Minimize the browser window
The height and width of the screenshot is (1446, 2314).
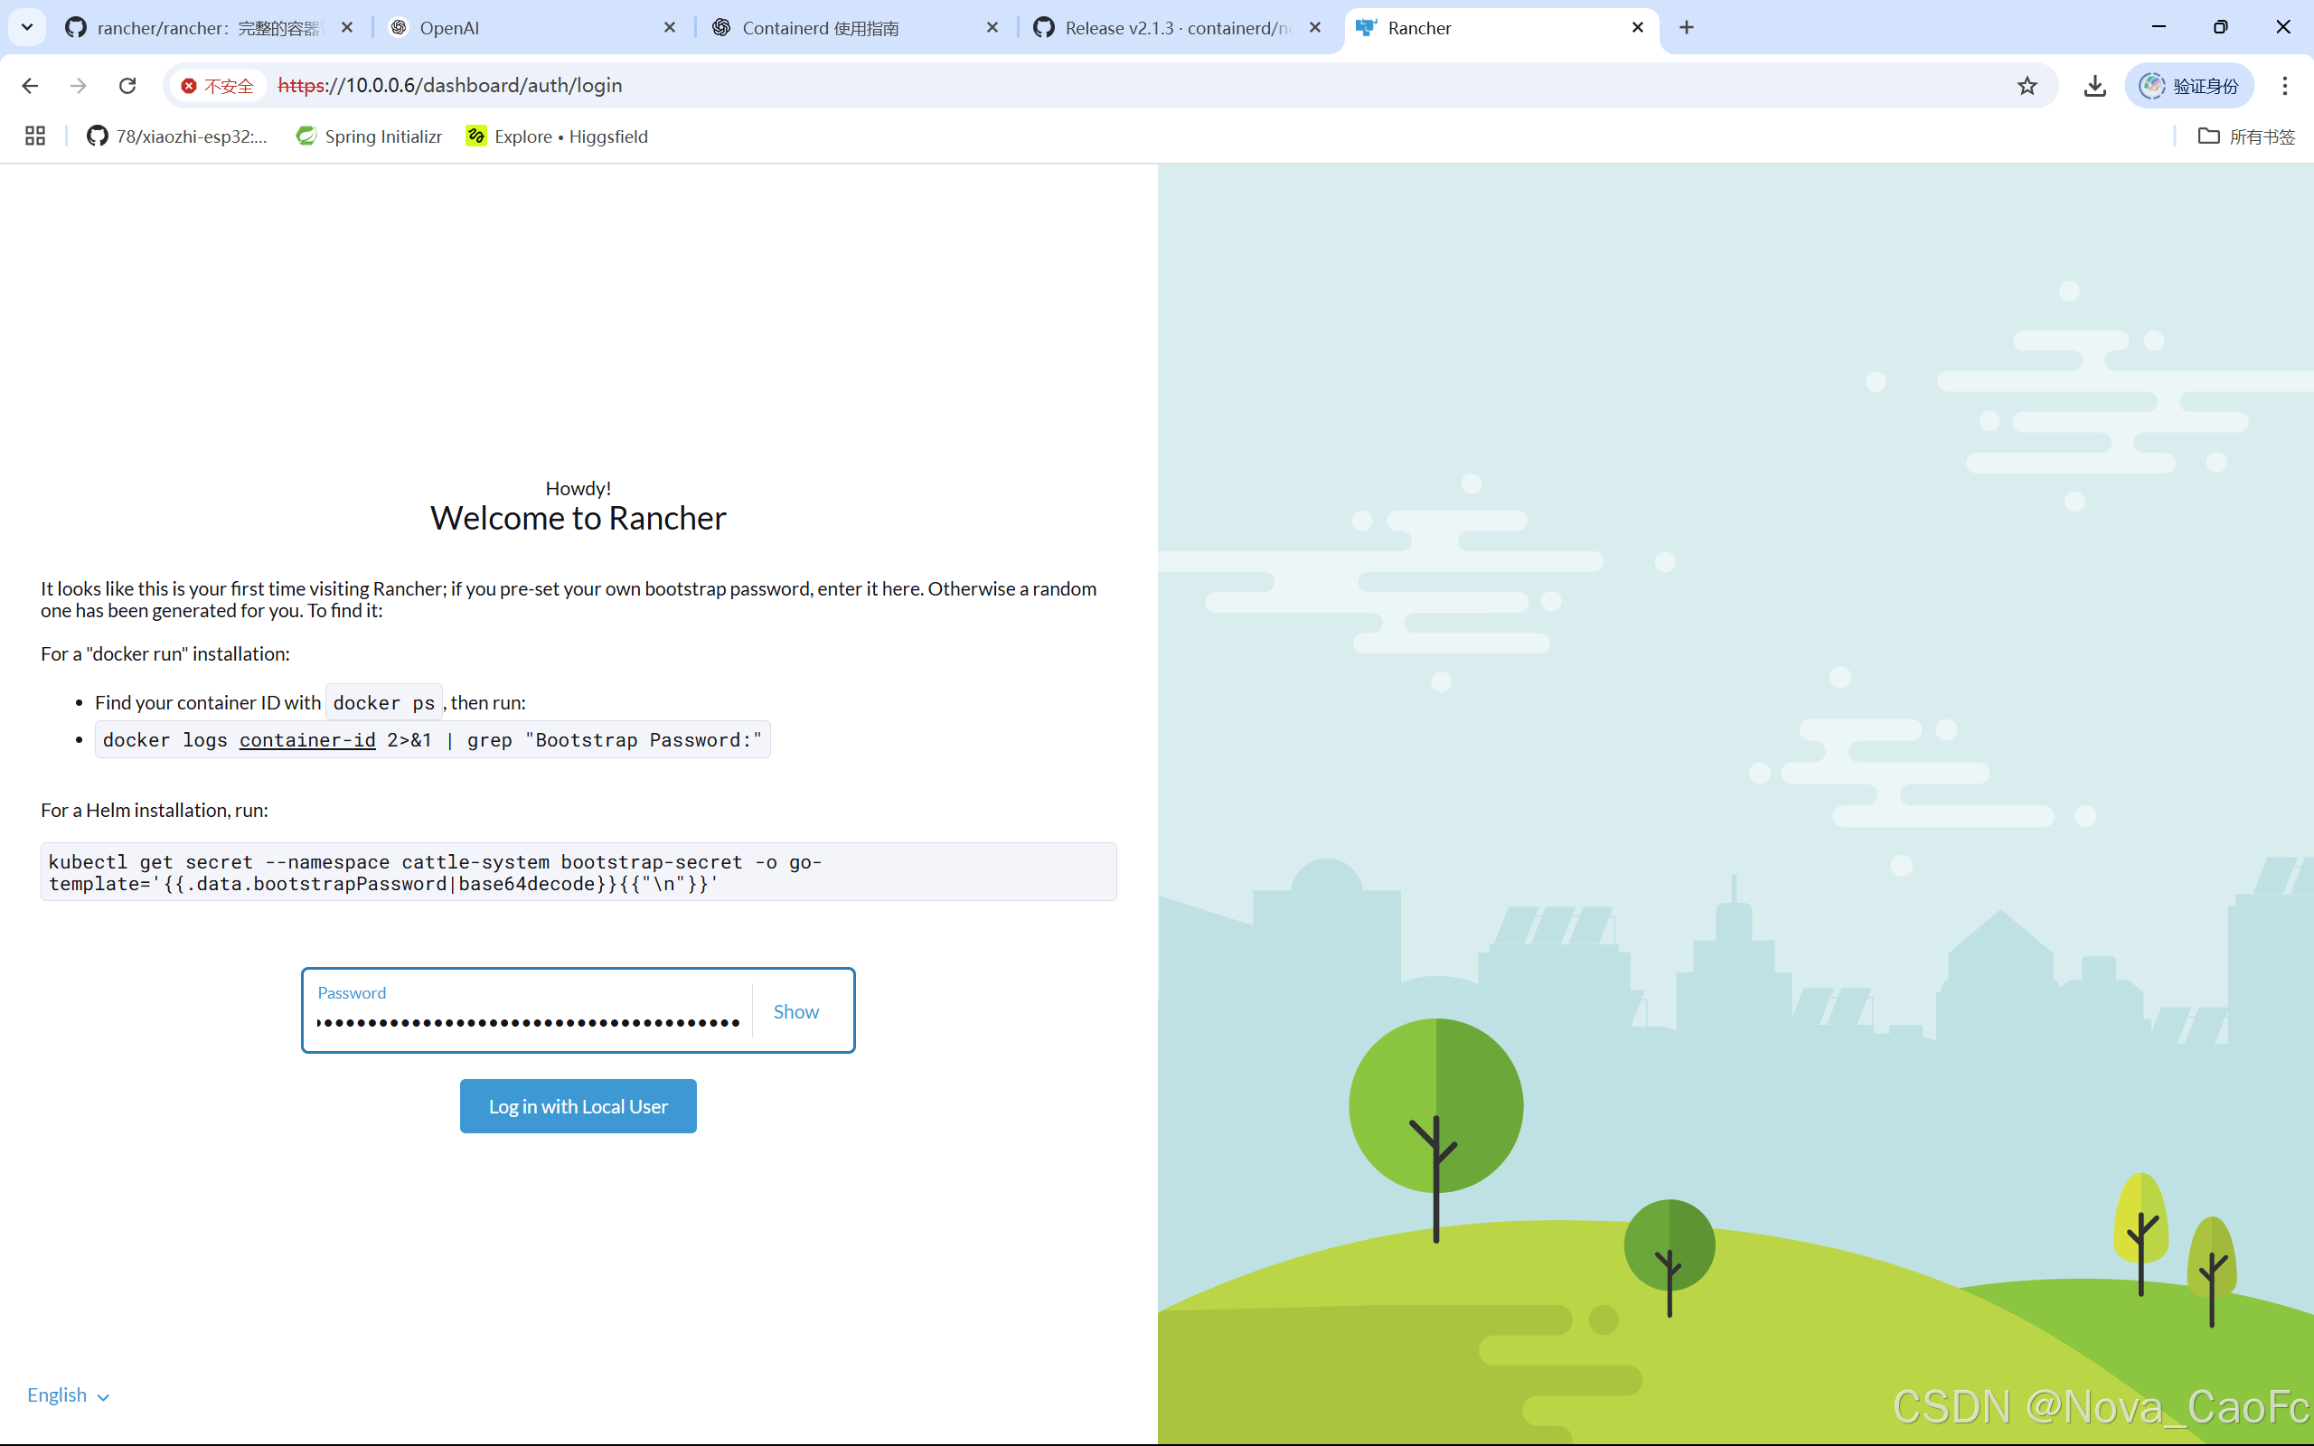(x=2159, y=28)
